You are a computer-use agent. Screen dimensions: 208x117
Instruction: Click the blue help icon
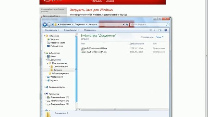click(x=166, y=30)
